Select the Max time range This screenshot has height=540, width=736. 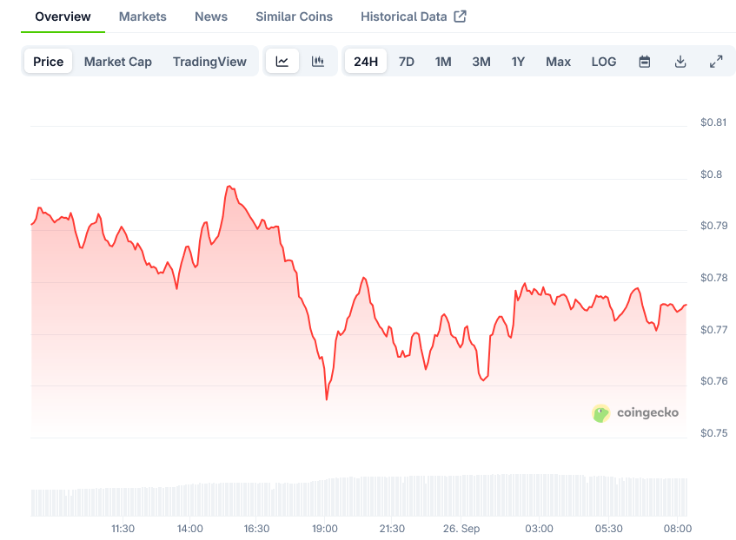pyautogui.click(x=558, y=62)
